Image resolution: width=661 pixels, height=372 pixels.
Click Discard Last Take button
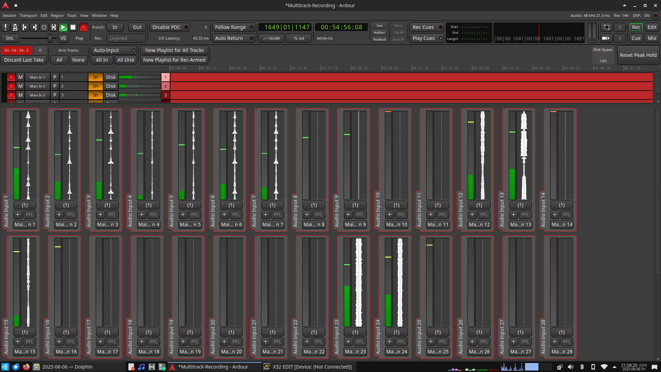click(x=24, y=60)
